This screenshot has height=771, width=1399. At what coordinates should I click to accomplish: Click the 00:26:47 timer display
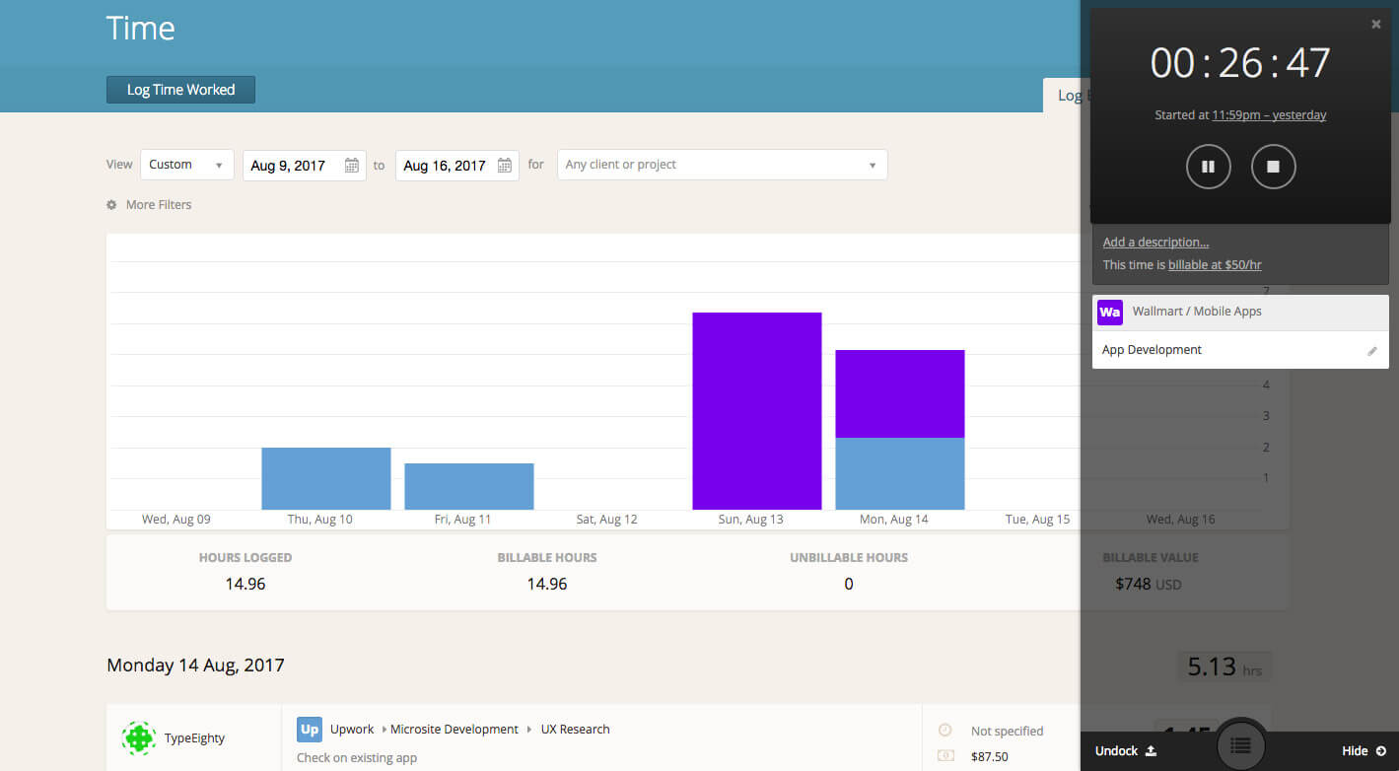coord(1240,64)
